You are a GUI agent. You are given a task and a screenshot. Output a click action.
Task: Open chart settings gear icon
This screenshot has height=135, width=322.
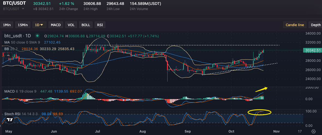(x=313, y=131)
